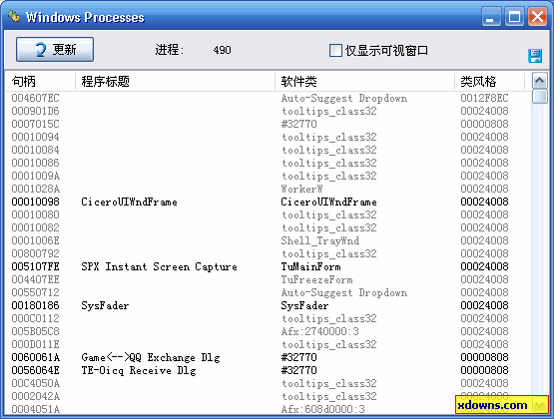Select the TuFreezeForm class row
Viewport: 554px width, 419px height.
tap(268, 279)
